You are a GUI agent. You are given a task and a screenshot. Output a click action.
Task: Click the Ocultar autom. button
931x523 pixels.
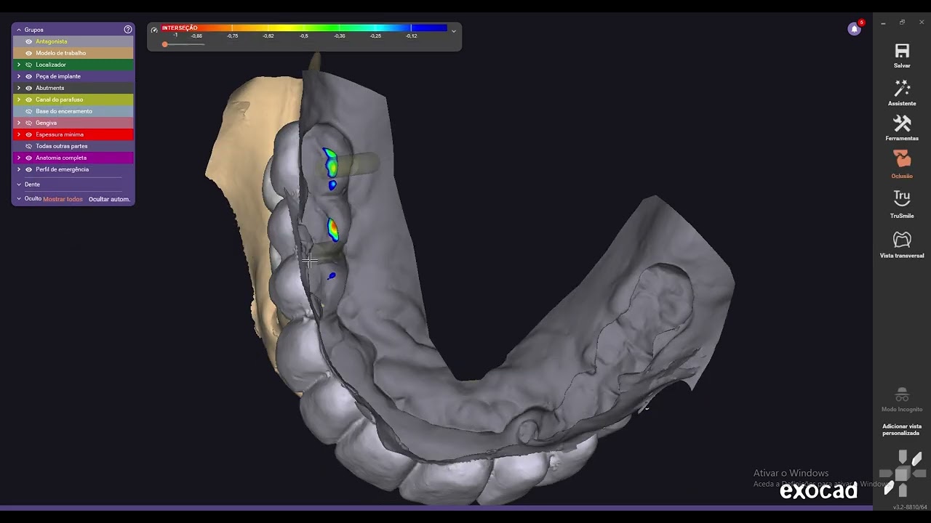[109, 199]
